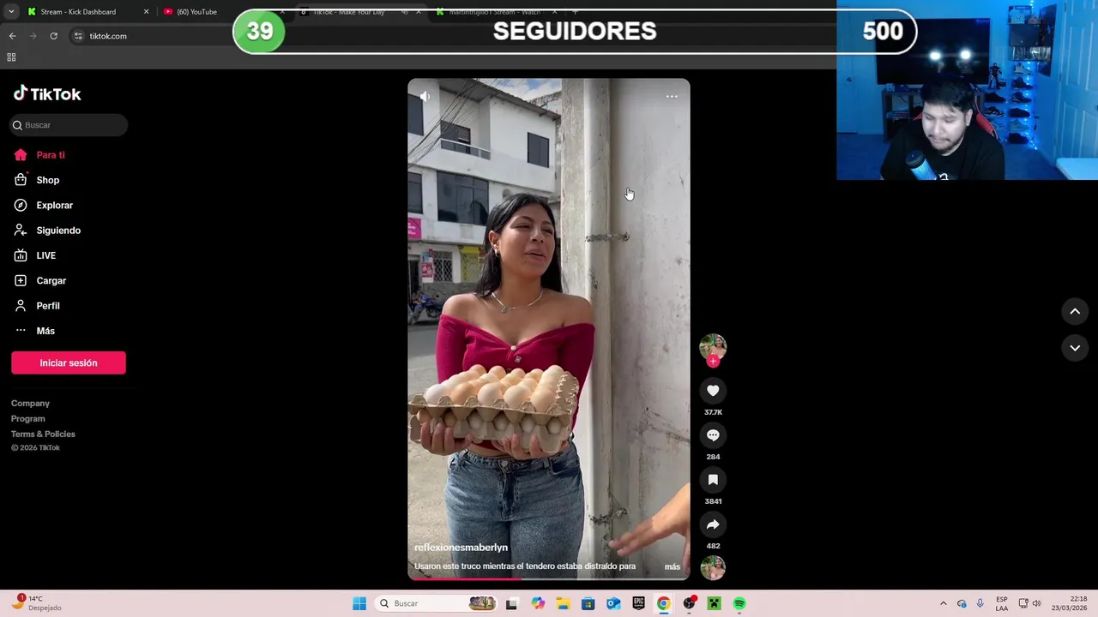Share the video with the arrow icon
This screenshot has height=617, width=1098.
[713, 524]
